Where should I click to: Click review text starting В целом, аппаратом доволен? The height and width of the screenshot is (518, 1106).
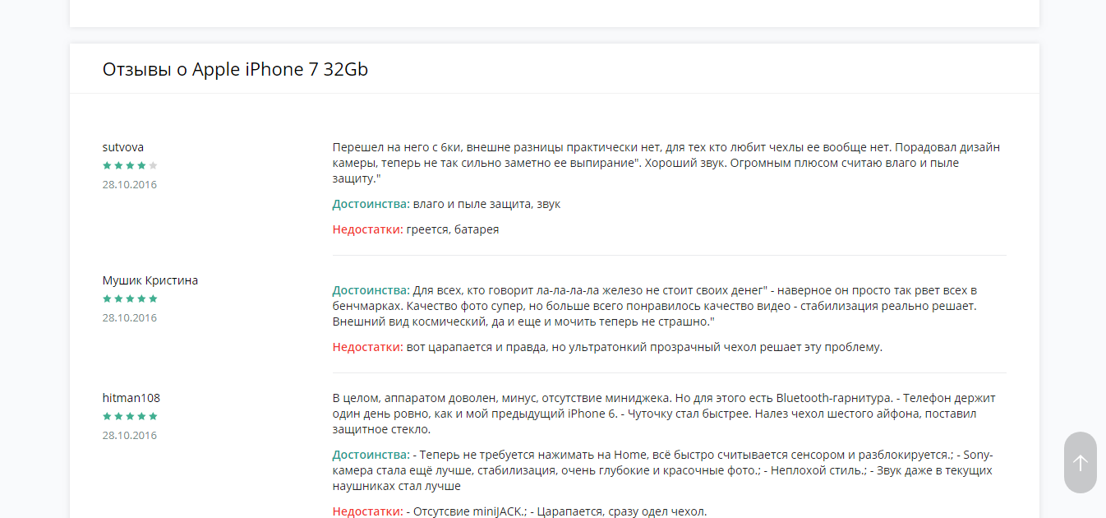pos(664,414)
